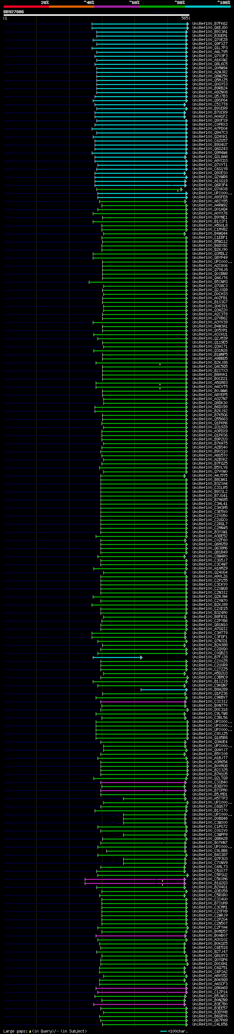Select the UniRef100_A1KXW2 label

[210, 60]
